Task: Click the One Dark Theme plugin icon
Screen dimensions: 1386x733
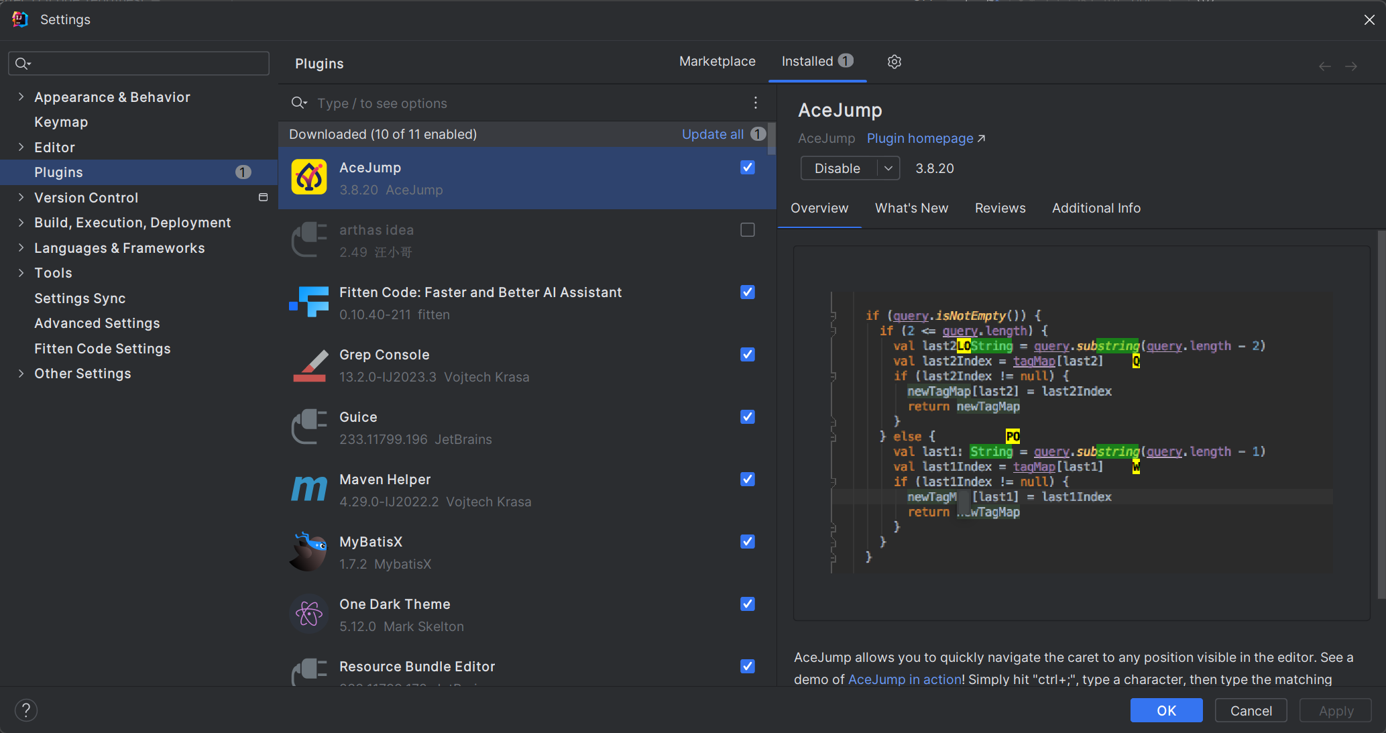Action: point(309,615)
